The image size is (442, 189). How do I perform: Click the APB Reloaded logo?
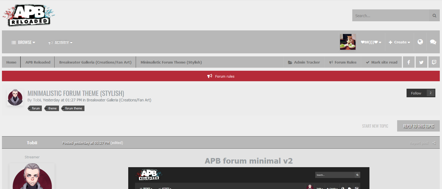(29, 15)
